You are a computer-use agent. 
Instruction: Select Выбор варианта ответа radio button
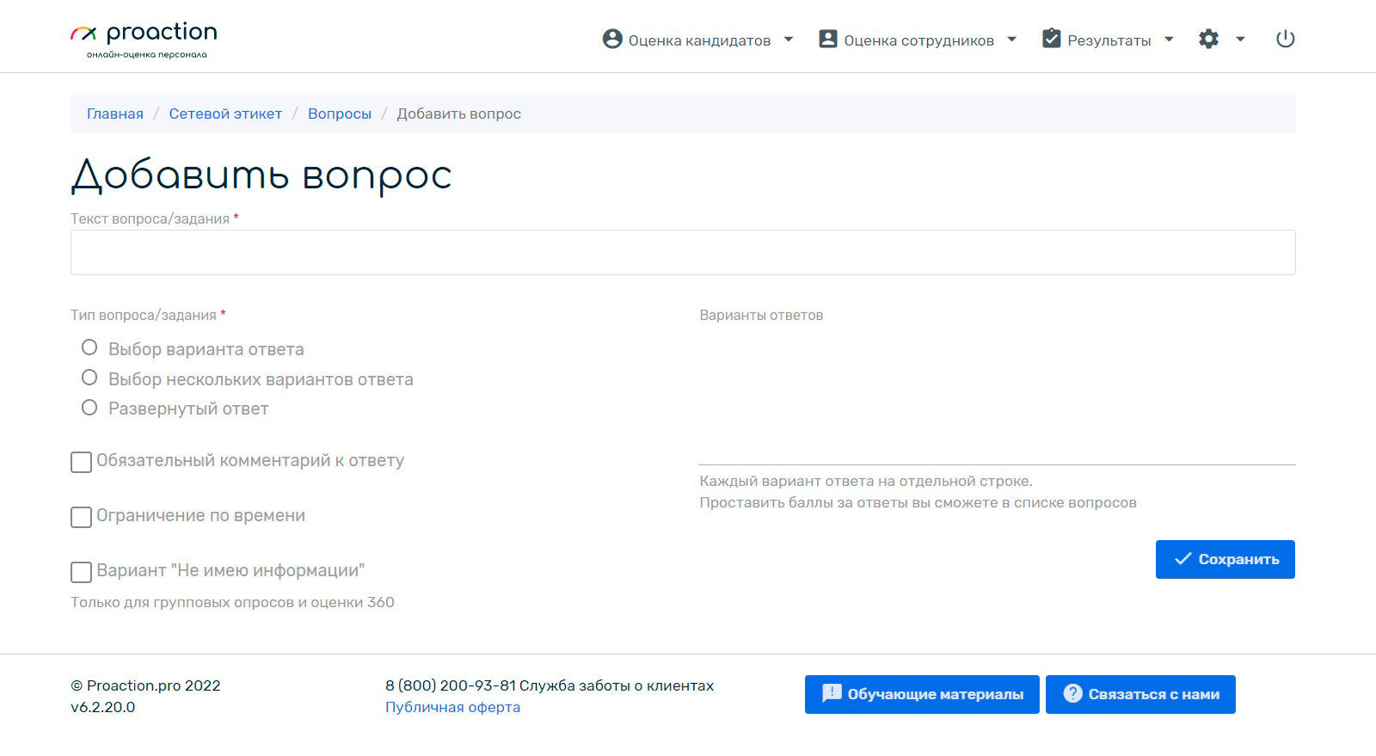click(x=89, y=347)
